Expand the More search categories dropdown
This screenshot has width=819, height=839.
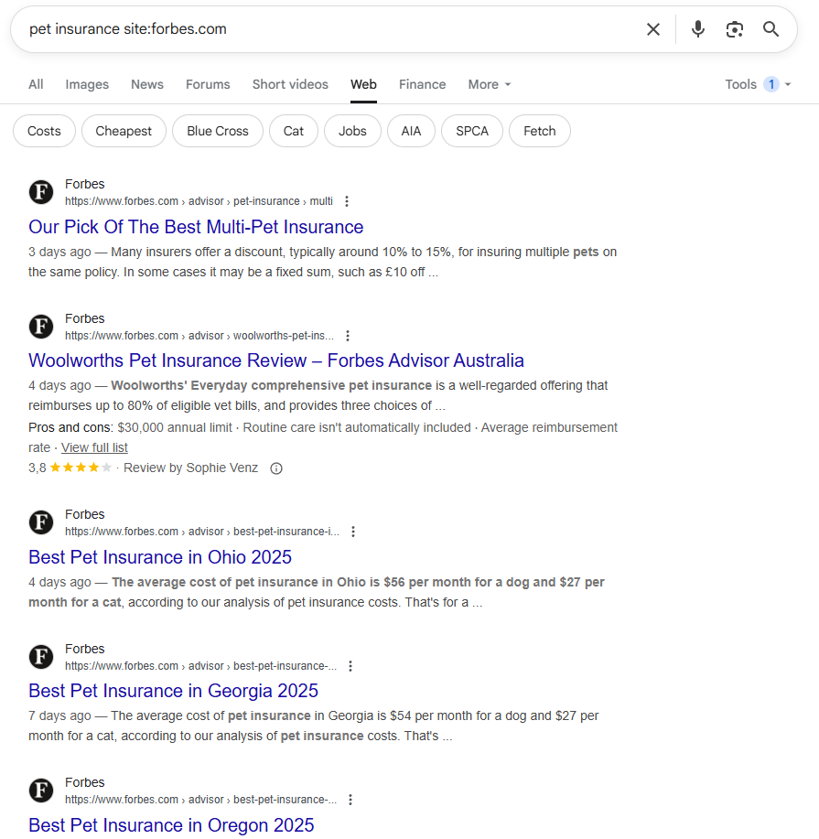point(490,84)
